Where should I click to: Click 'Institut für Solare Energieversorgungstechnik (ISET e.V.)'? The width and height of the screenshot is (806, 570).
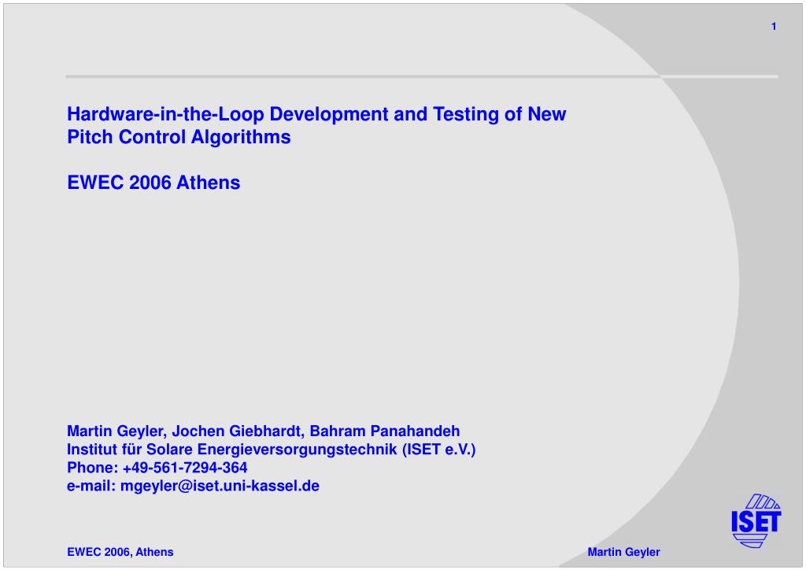tap(272, 450)
